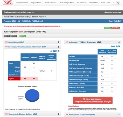The width and height of the screenshot is (123, 117).
Task: Expand Genel Bilgiler (2020) with its down arrow
Action: click(x=59, y=42)
